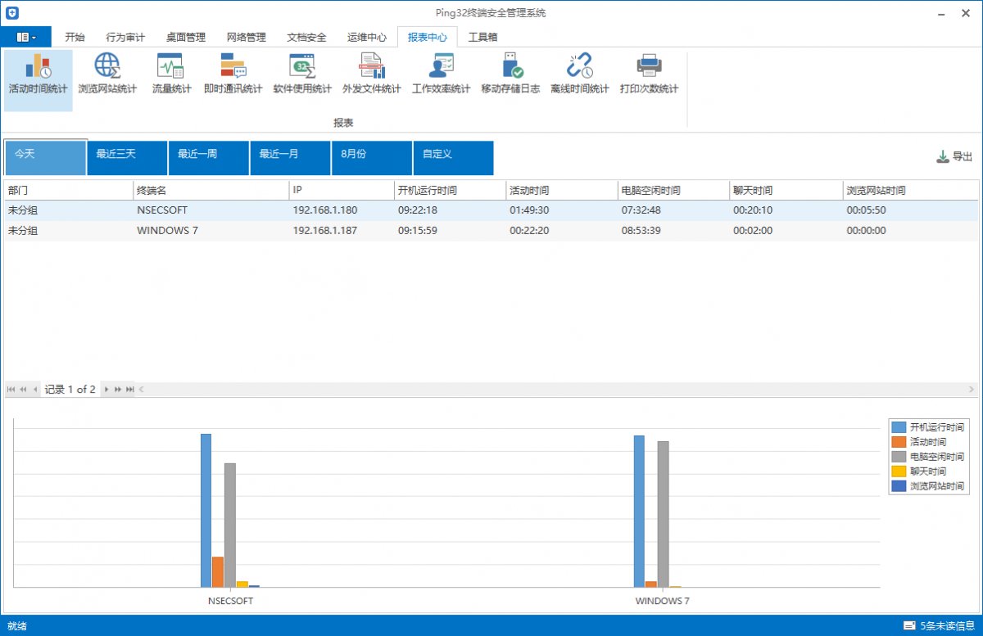Switch to the 行为审计 ribbon tab
Viewport: 983px width, 636px height.
[125, 37]
